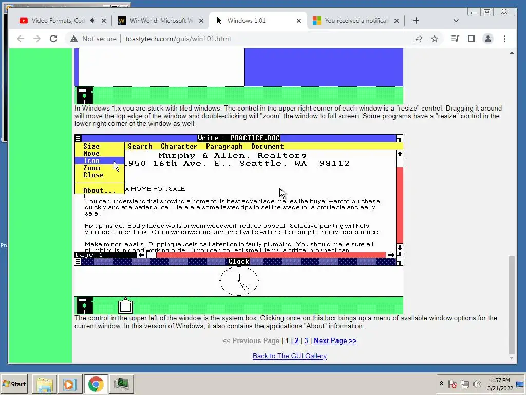The height and width of the screenshot is (395, 526).
Task: Open the share page icon
Action: click(x=418, y=39)
